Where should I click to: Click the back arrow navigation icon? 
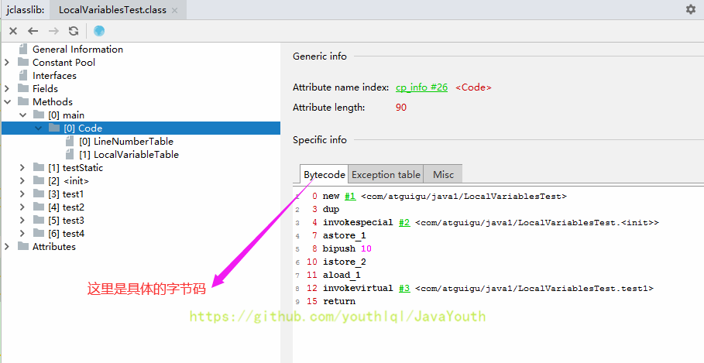33,31
